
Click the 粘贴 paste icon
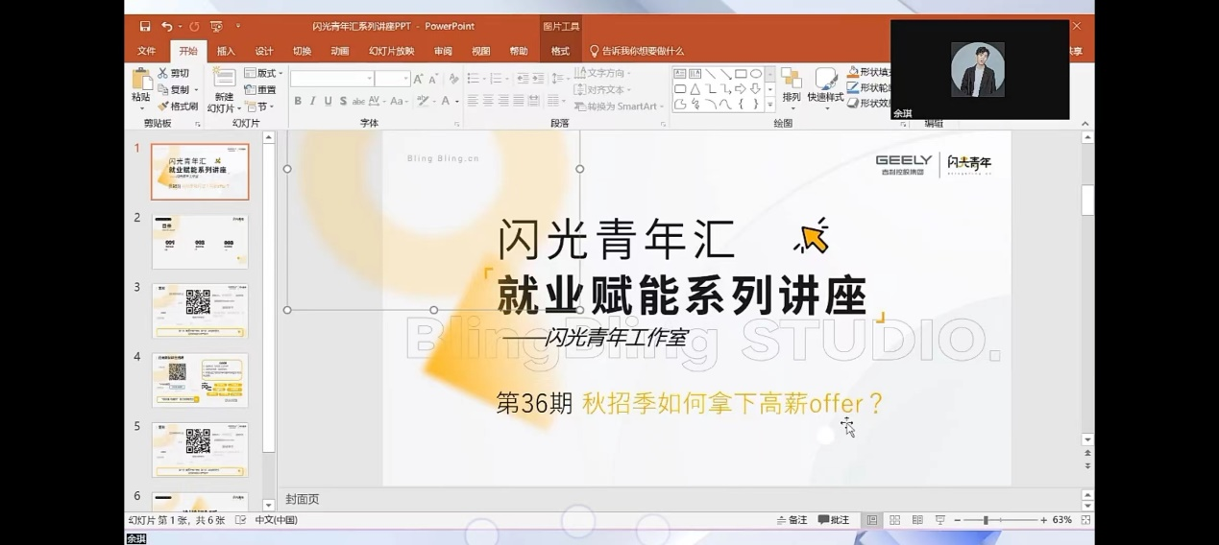[x=141, y=79]
